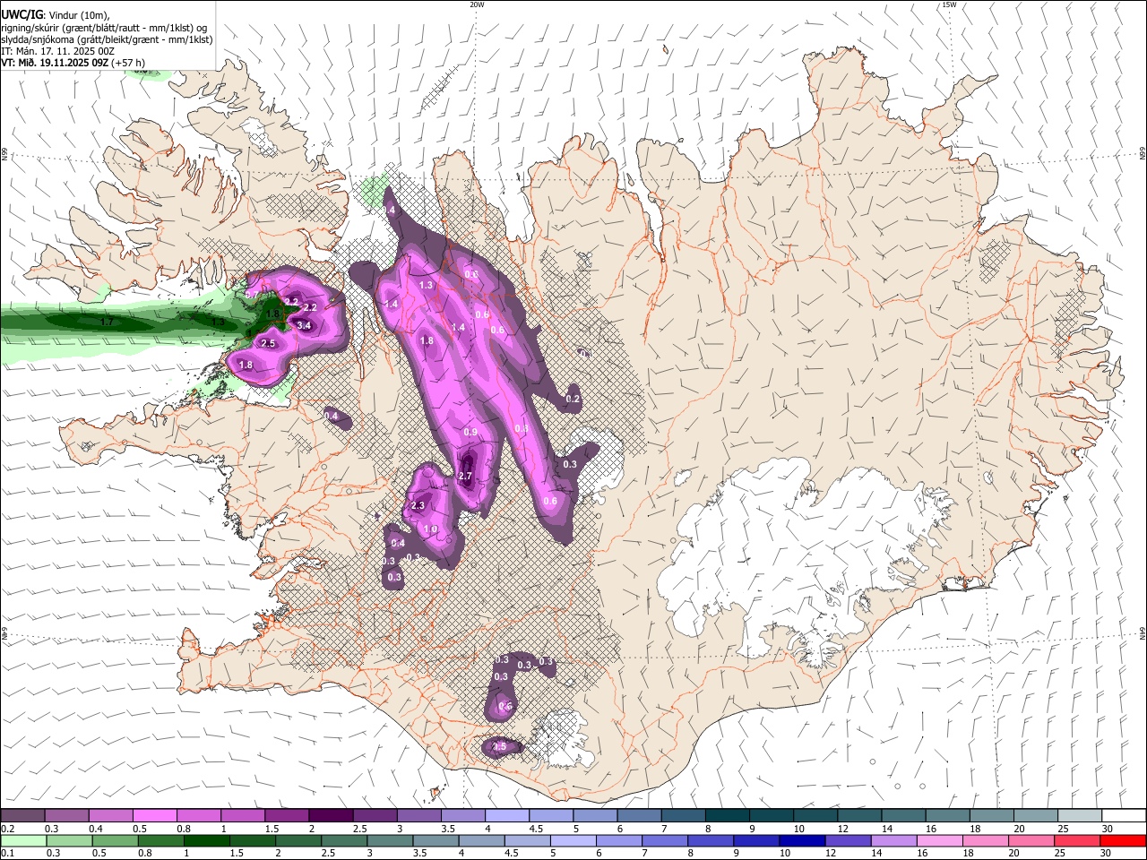Viewport: 1147px width, 860px height.
Task: Pick the bright magenta 0.5 swatch in the snow legend
Action: click(x=154, y=815)
